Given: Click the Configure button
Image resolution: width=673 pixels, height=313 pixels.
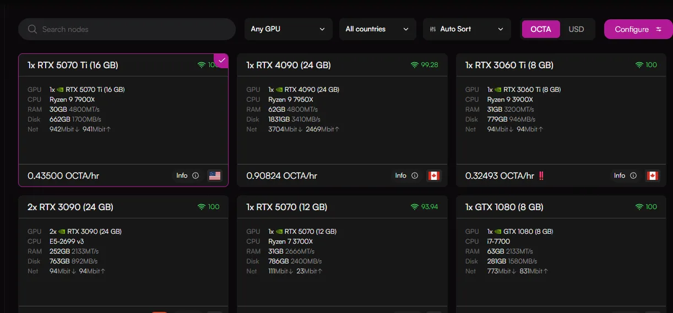Looking at the screenshot, I should (638, 29).
